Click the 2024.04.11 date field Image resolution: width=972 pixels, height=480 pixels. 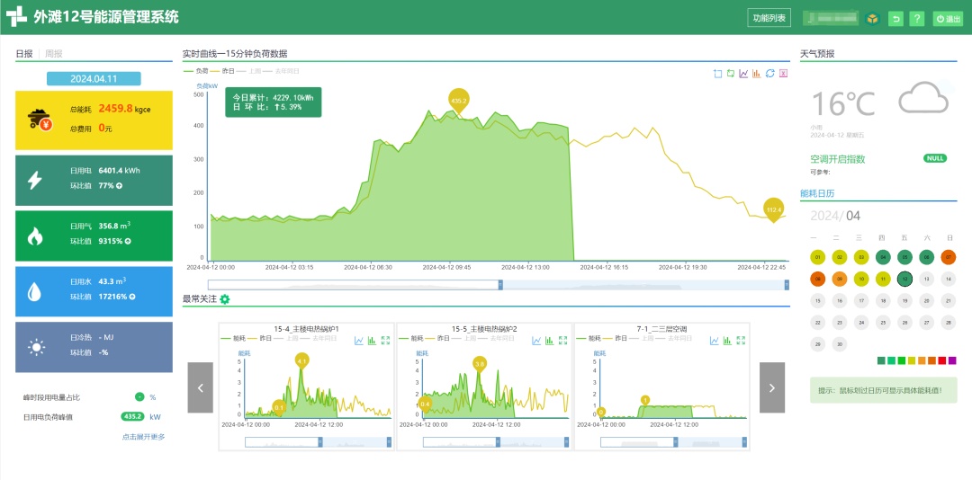point(94,78)
